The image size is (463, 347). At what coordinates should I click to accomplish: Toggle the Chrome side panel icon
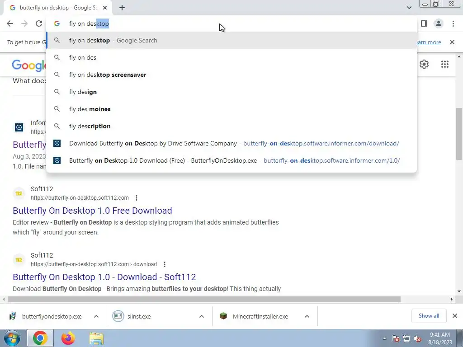click(424, 23)
